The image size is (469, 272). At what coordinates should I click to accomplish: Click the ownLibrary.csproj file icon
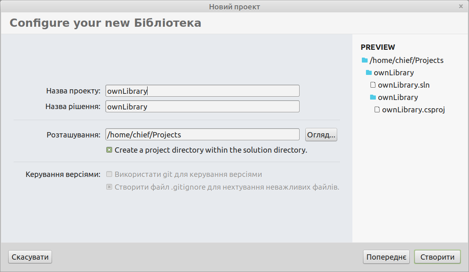[377, 110]
